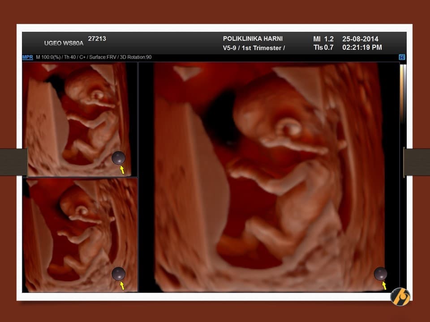Image resolution: width=430 pixels, height=322 pixels.
Task: Click the orange-striped round logo badge
Action: coord(400,297)
